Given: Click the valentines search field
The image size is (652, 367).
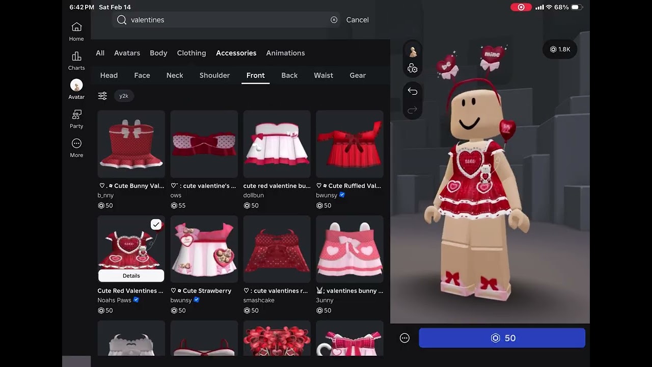Looking at the screenshot, I should [x=226, y=20].
